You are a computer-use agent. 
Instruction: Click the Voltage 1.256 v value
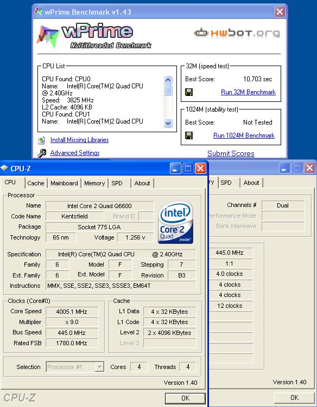pos(135,237)
